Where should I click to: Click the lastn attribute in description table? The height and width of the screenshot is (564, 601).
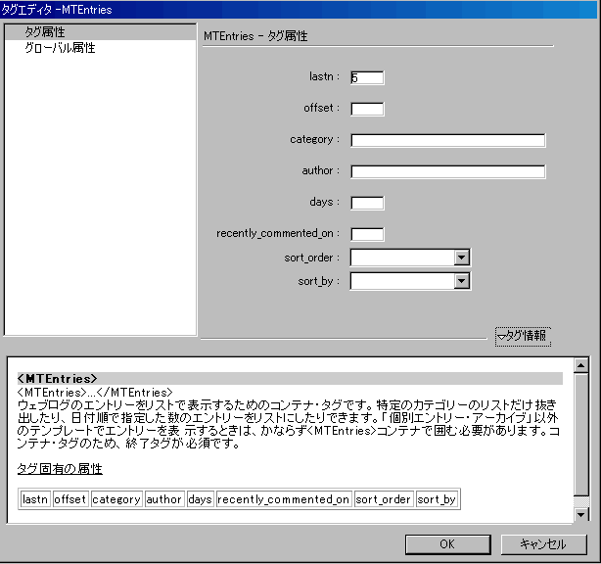pos(35,499)
